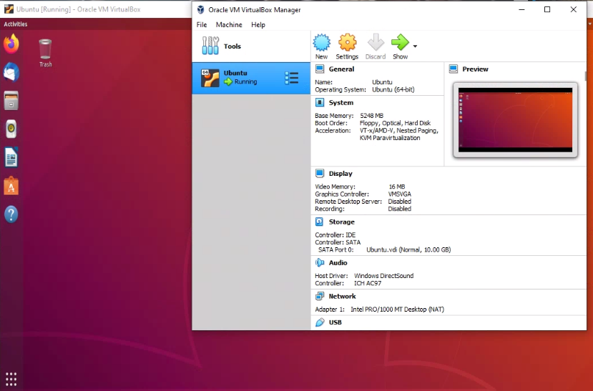The height and width of the screenshot is (391, 593).
Task: Click the Floppy, Optical, Hard Disk boot order
Action: click(x=395, y=123)
